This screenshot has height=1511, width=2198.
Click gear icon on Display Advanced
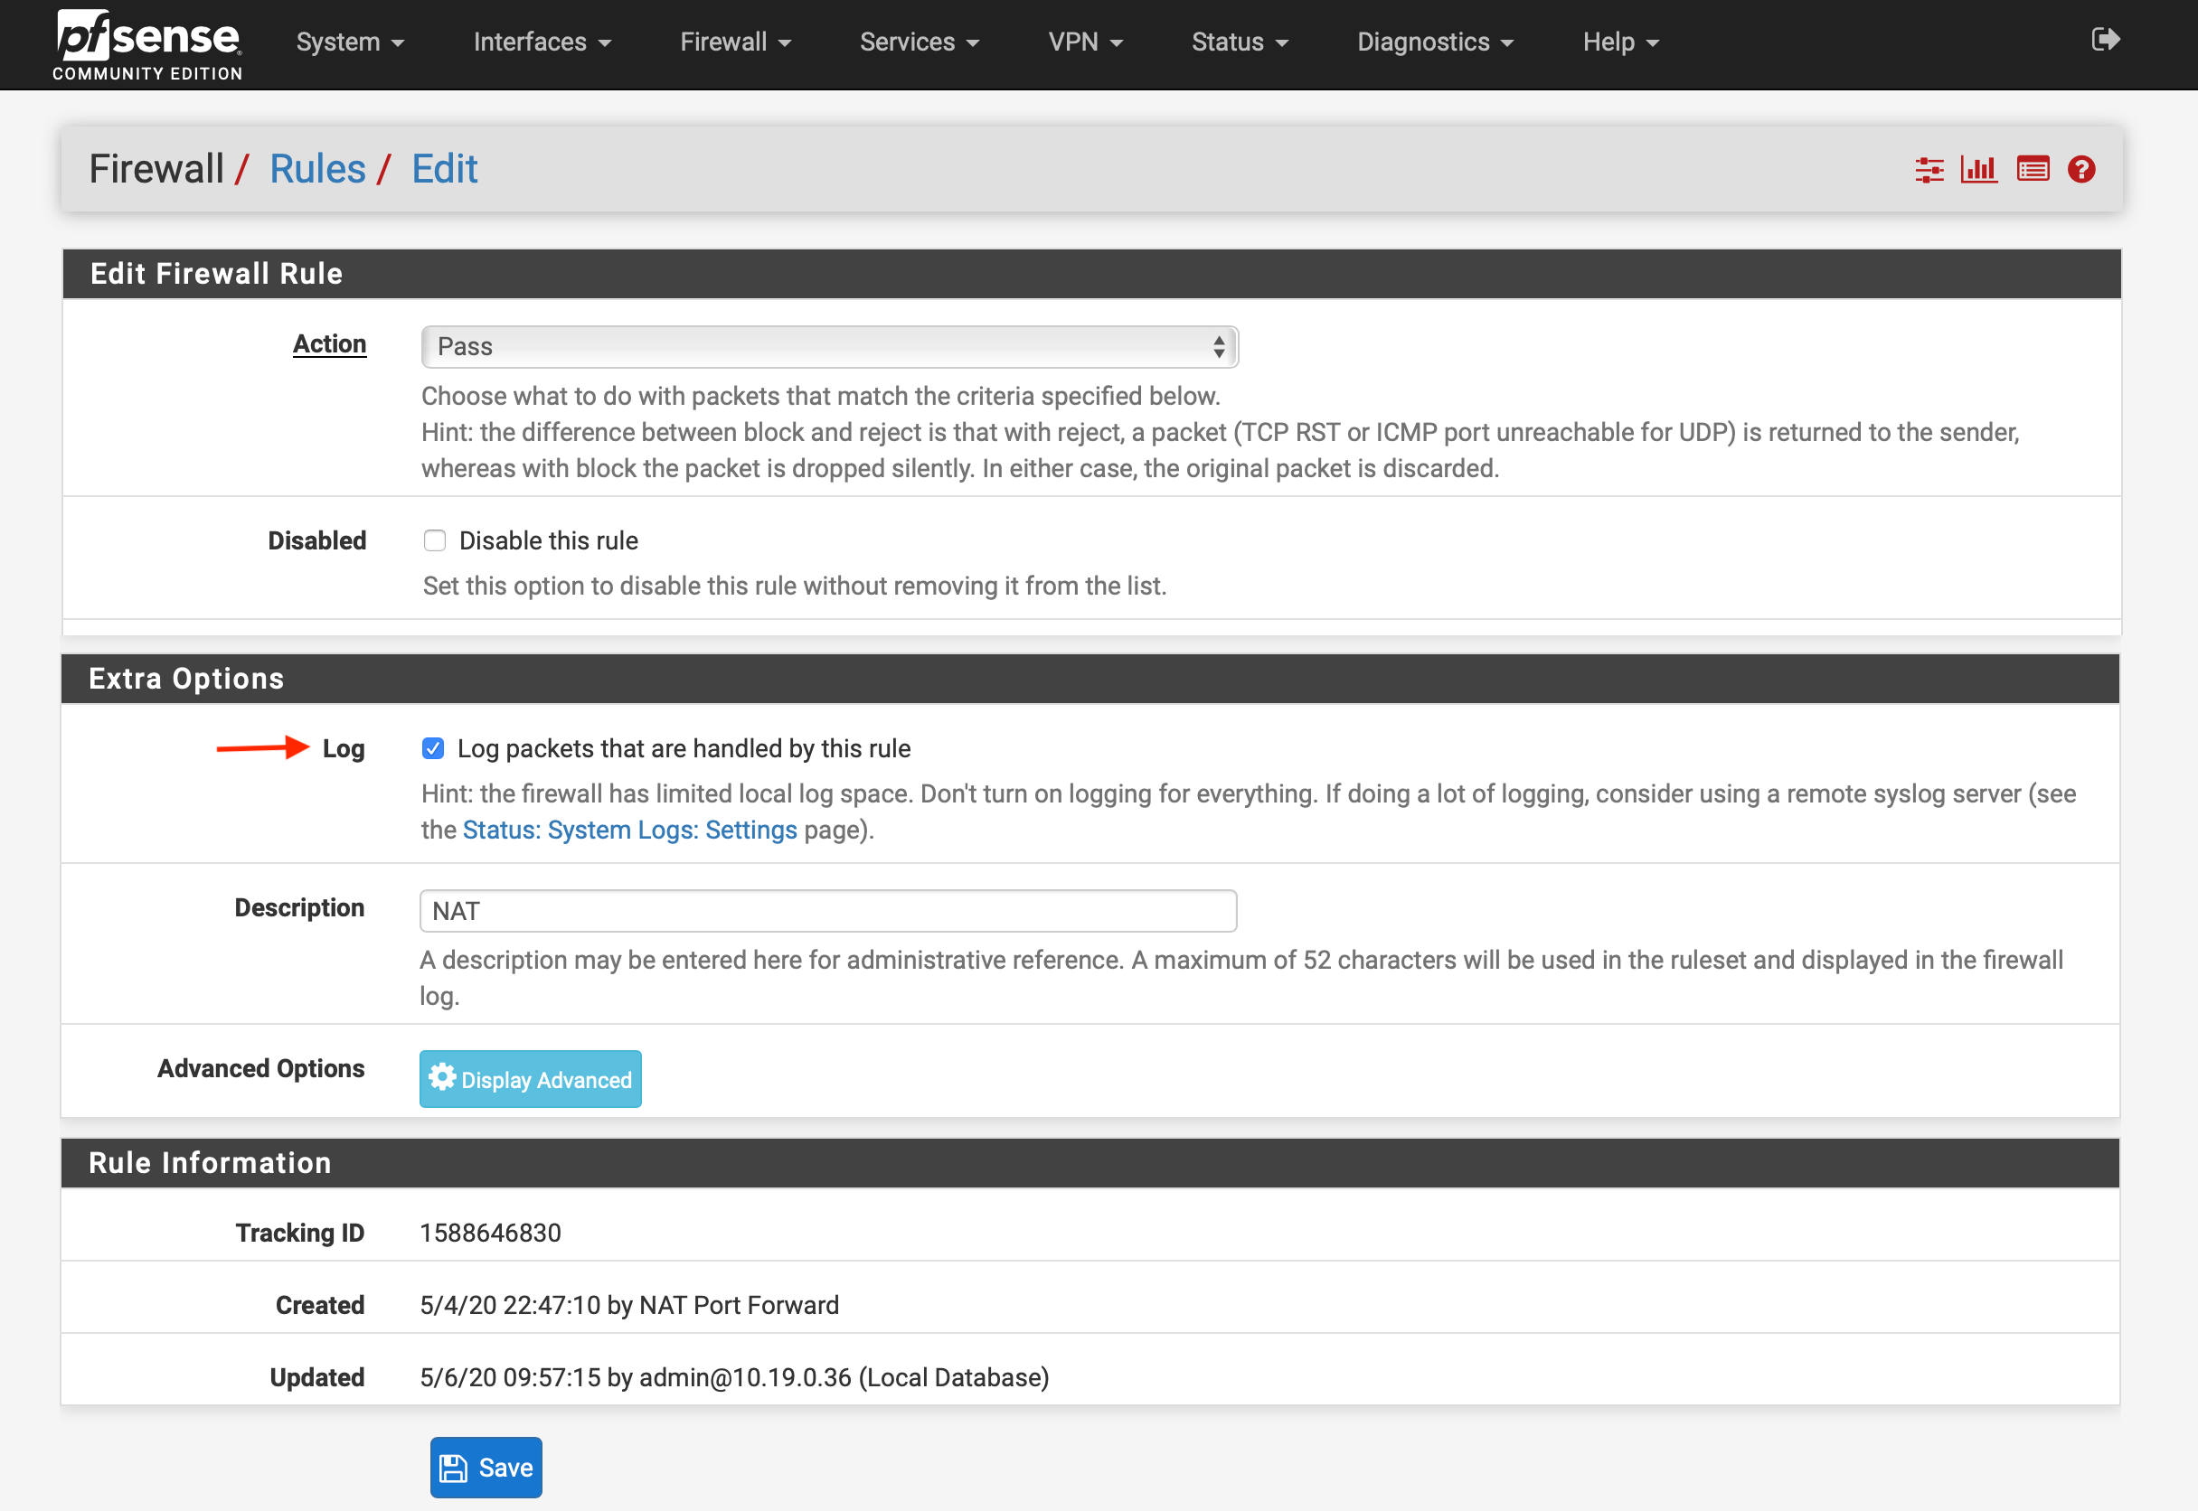click(x=442, y=1077)
